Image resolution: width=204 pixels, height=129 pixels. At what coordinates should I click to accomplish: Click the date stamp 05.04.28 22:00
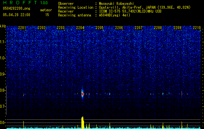tap(17, 15)
